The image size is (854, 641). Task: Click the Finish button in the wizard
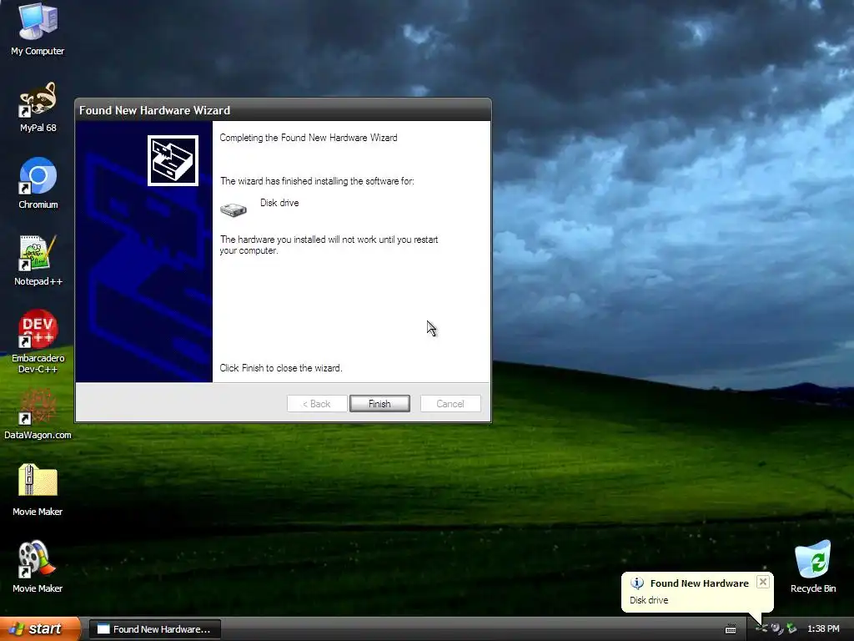pos(379,403)
